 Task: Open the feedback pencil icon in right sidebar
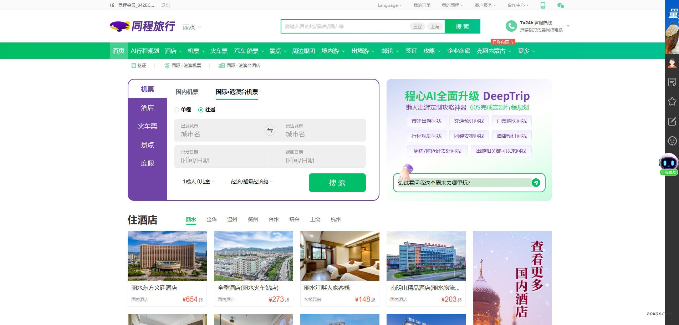[x=673, y=121]
